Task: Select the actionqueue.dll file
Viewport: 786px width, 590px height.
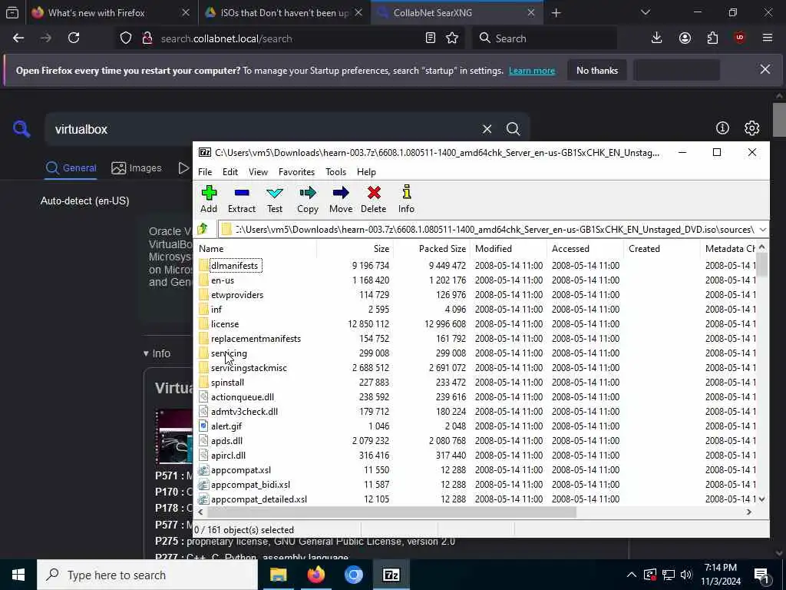Action: pos(242,397)
